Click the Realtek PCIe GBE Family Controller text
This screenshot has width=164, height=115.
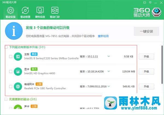point(45,88)
